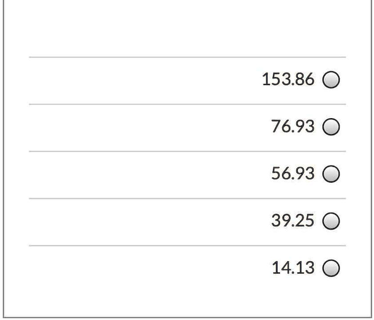Tick the circle beside 76.93

coord(331,127)
